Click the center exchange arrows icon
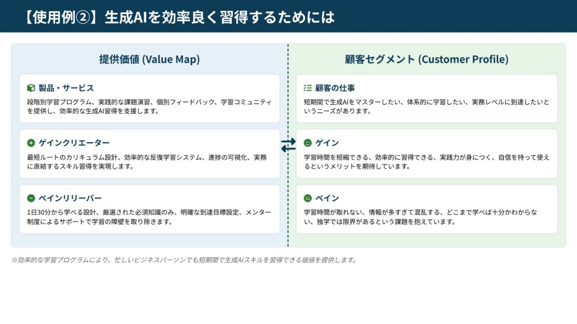 point(288,145)
